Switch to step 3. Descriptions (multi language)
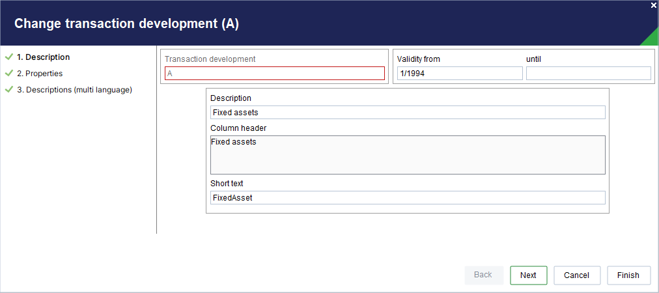The image size is (659, 293). point(74,90)
